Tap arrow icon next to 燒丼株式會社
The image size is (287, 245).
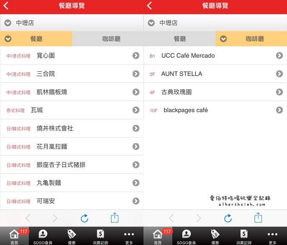pos(136,128)
